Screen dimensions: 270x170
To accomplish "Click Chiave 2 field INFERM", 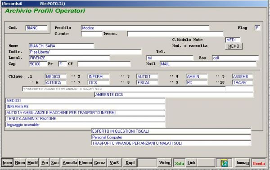I will tap(98, 76).
